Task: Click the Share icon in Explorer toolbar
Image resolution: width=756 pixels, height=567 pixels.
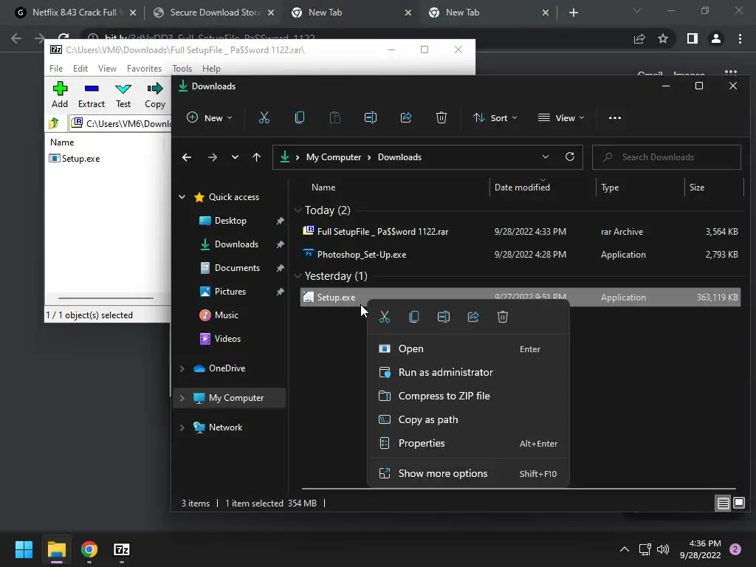Action: (406, 117)
